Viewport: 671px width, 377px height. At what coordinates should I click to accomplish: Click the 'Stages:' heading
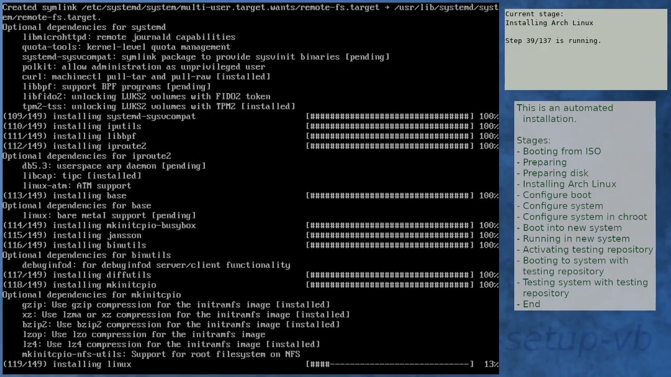pyautogui.click(x=534, y=140)
